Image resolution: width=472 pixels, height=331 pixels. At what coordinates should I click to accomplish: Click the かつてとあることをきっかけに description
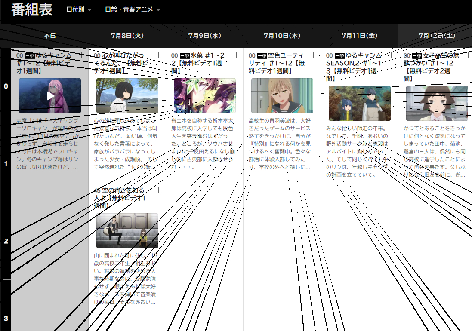point(435,151)
